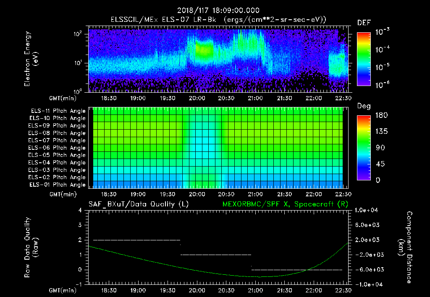Click the 180 tick on the Deg color bar
Viewport: 430px width, 297px height.
[x=381, y=115]
